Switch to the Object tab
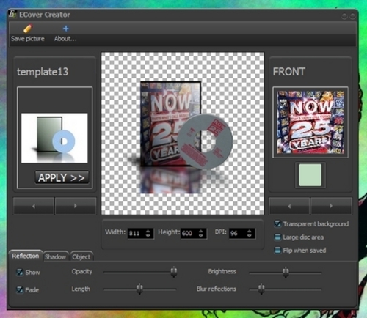This screenshot has height=318, width=367. point(81,256)
